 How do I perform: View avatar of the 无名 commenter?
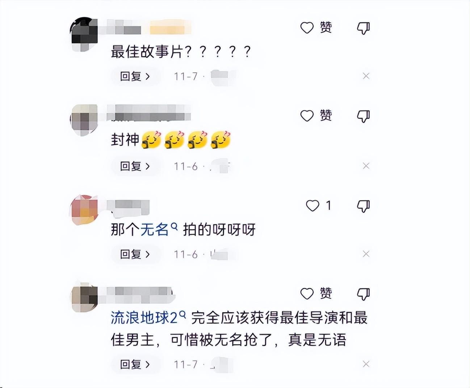point(84,210)
